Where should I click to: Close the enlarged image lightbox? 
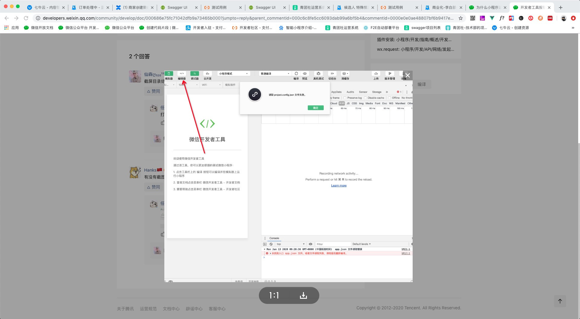coord(408,76)
